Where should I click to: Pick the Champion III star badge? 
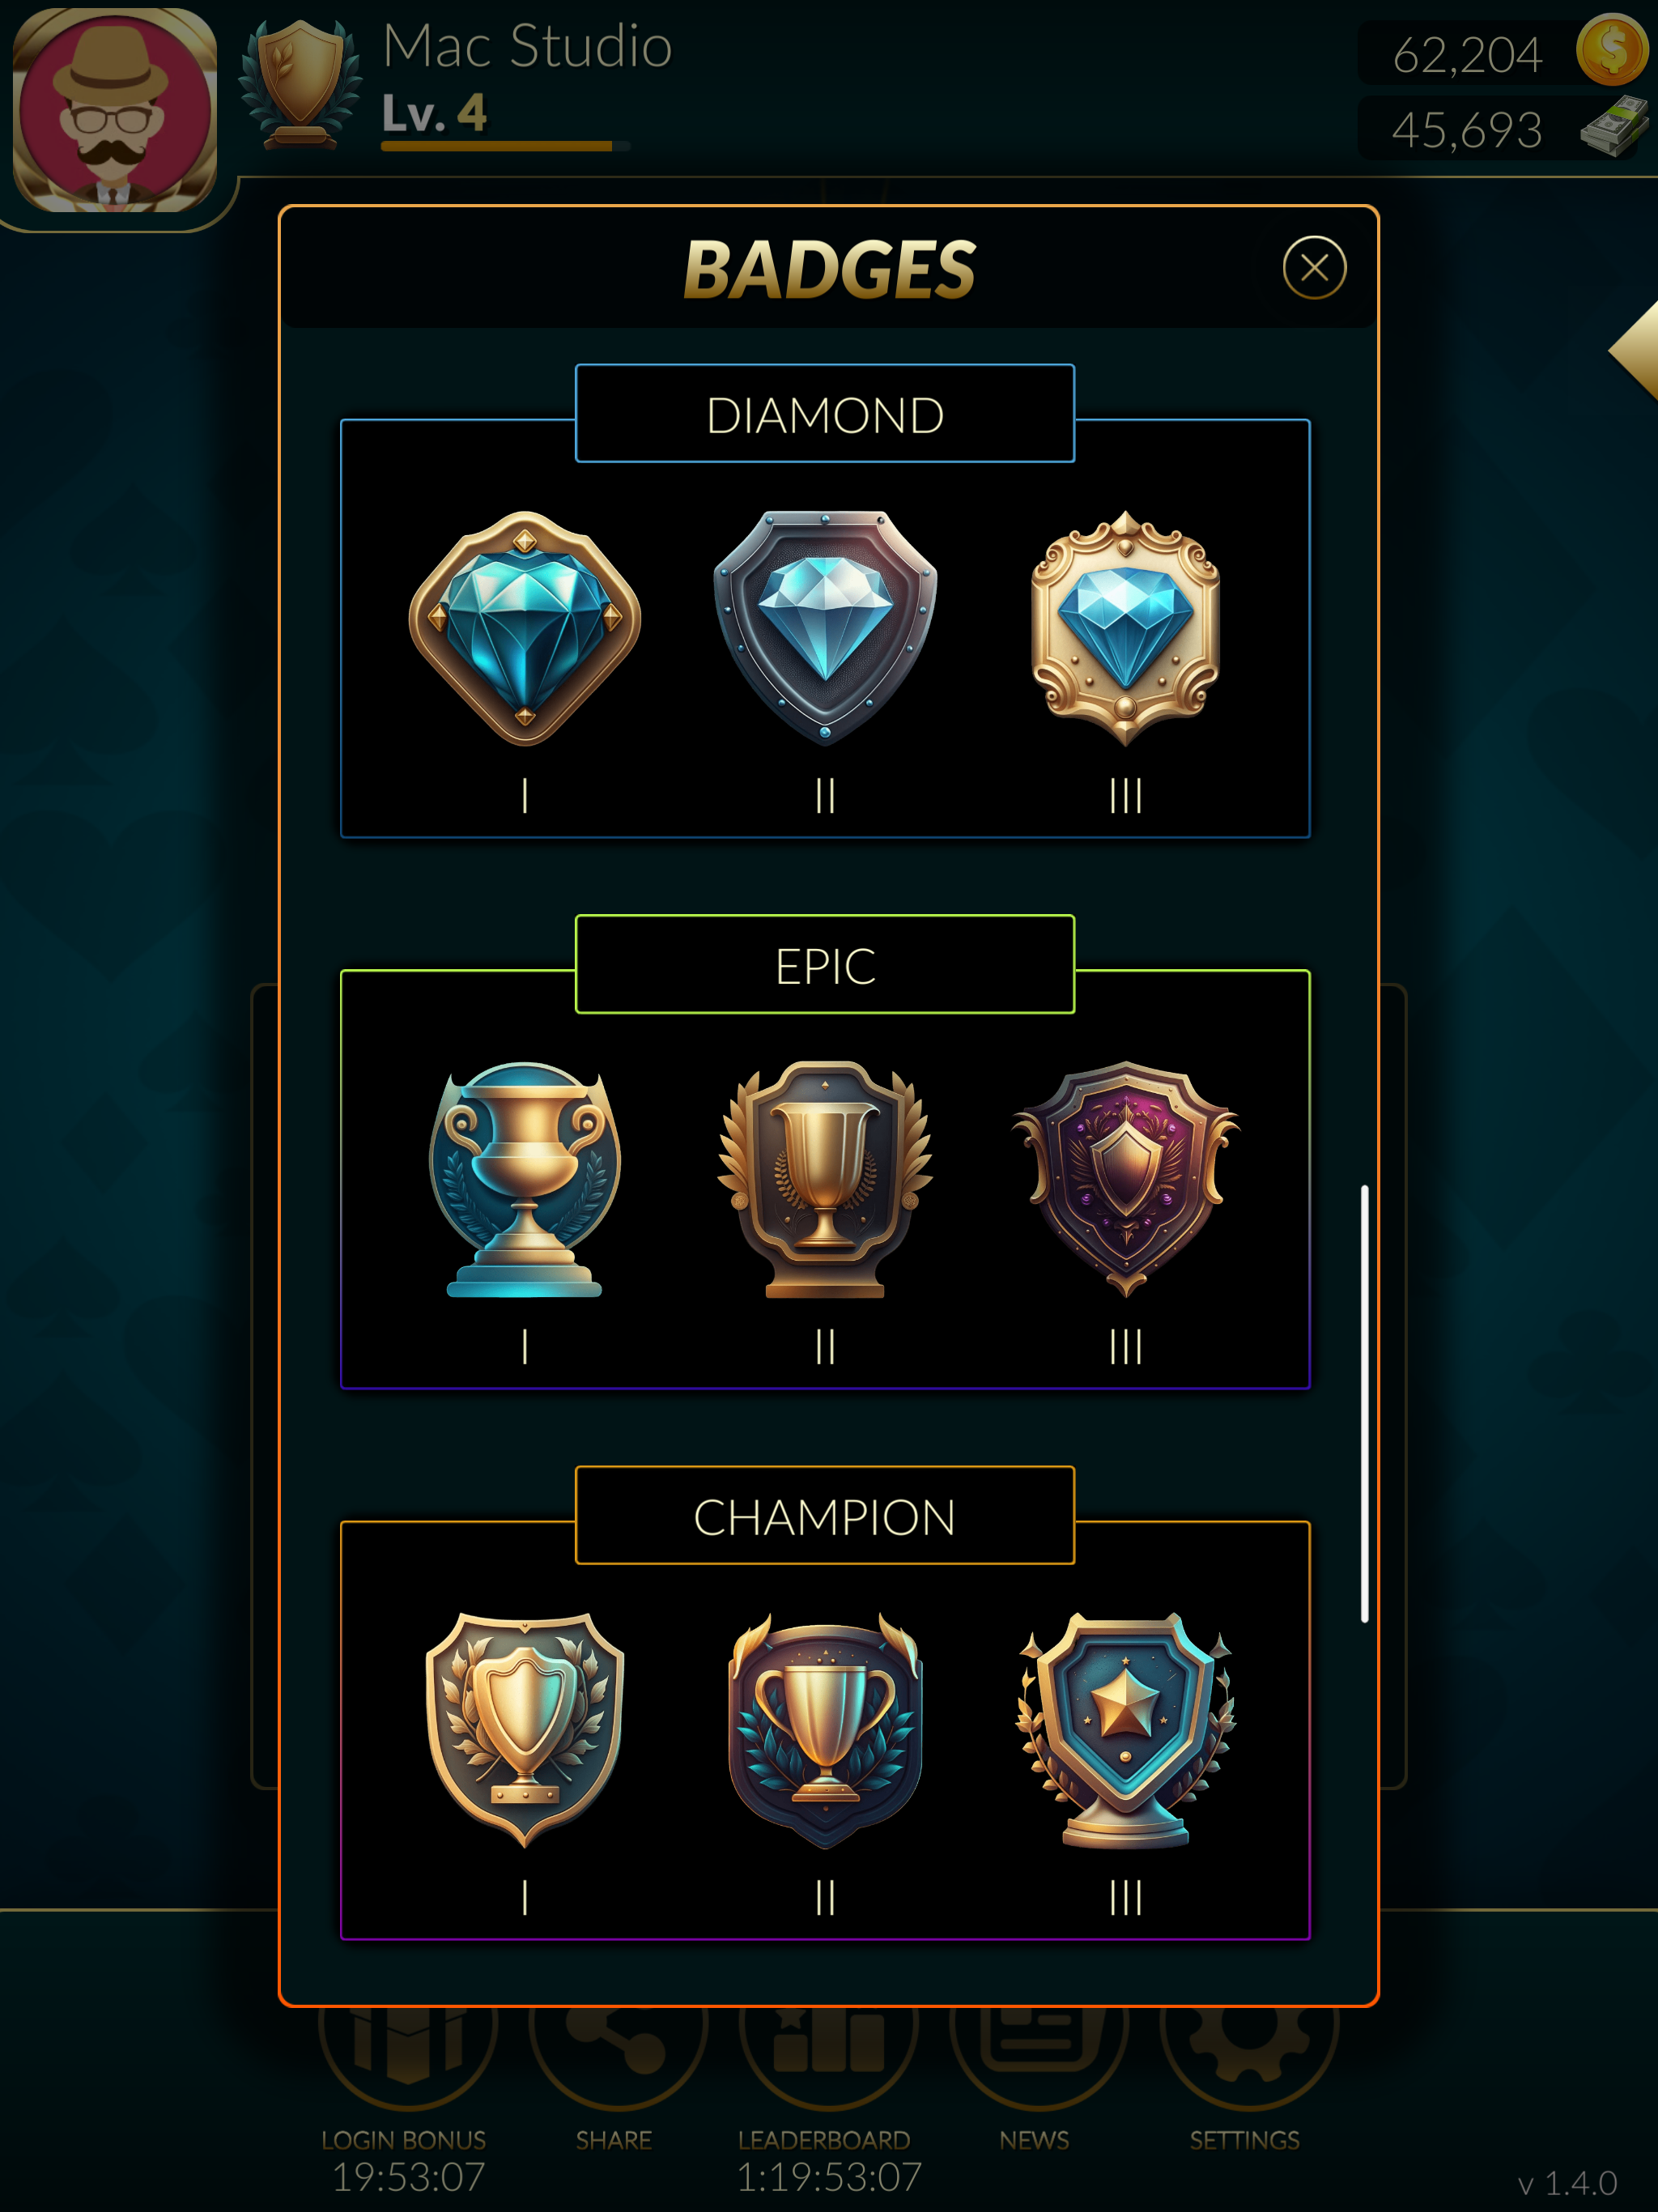click(1125, 1730)
